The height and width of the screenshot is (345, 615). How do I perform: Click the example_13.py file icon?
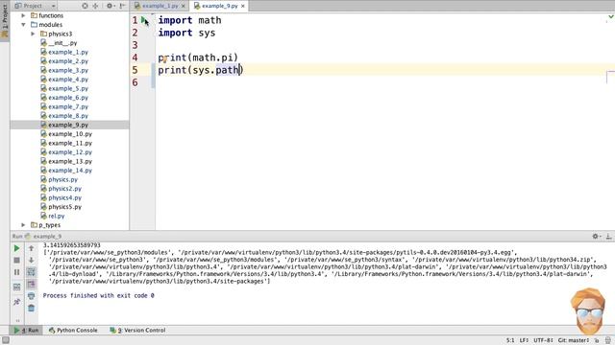pos(43,161)
